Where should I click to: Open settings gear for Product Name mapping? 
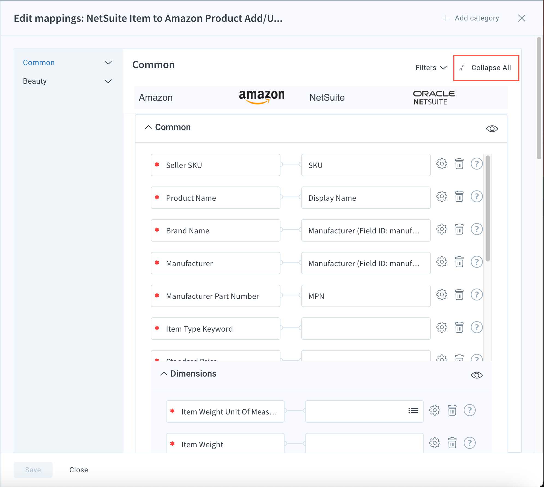[x=442, y=197]
